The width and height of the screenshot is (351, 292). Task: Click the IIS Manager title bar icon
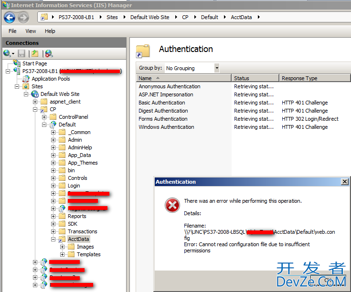click(6, 5)
